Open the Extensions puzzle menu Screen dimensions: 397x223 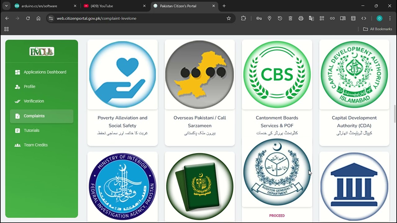pos(243,18)
